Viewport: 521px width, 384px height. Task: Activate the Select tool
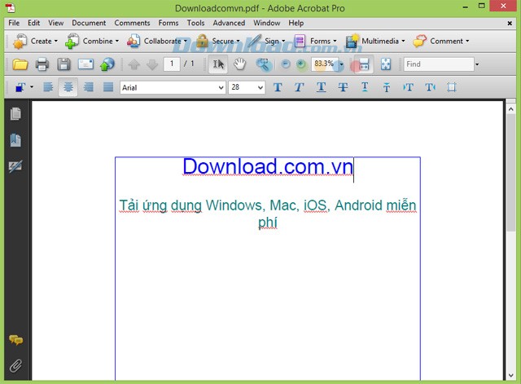pos(218,64)
